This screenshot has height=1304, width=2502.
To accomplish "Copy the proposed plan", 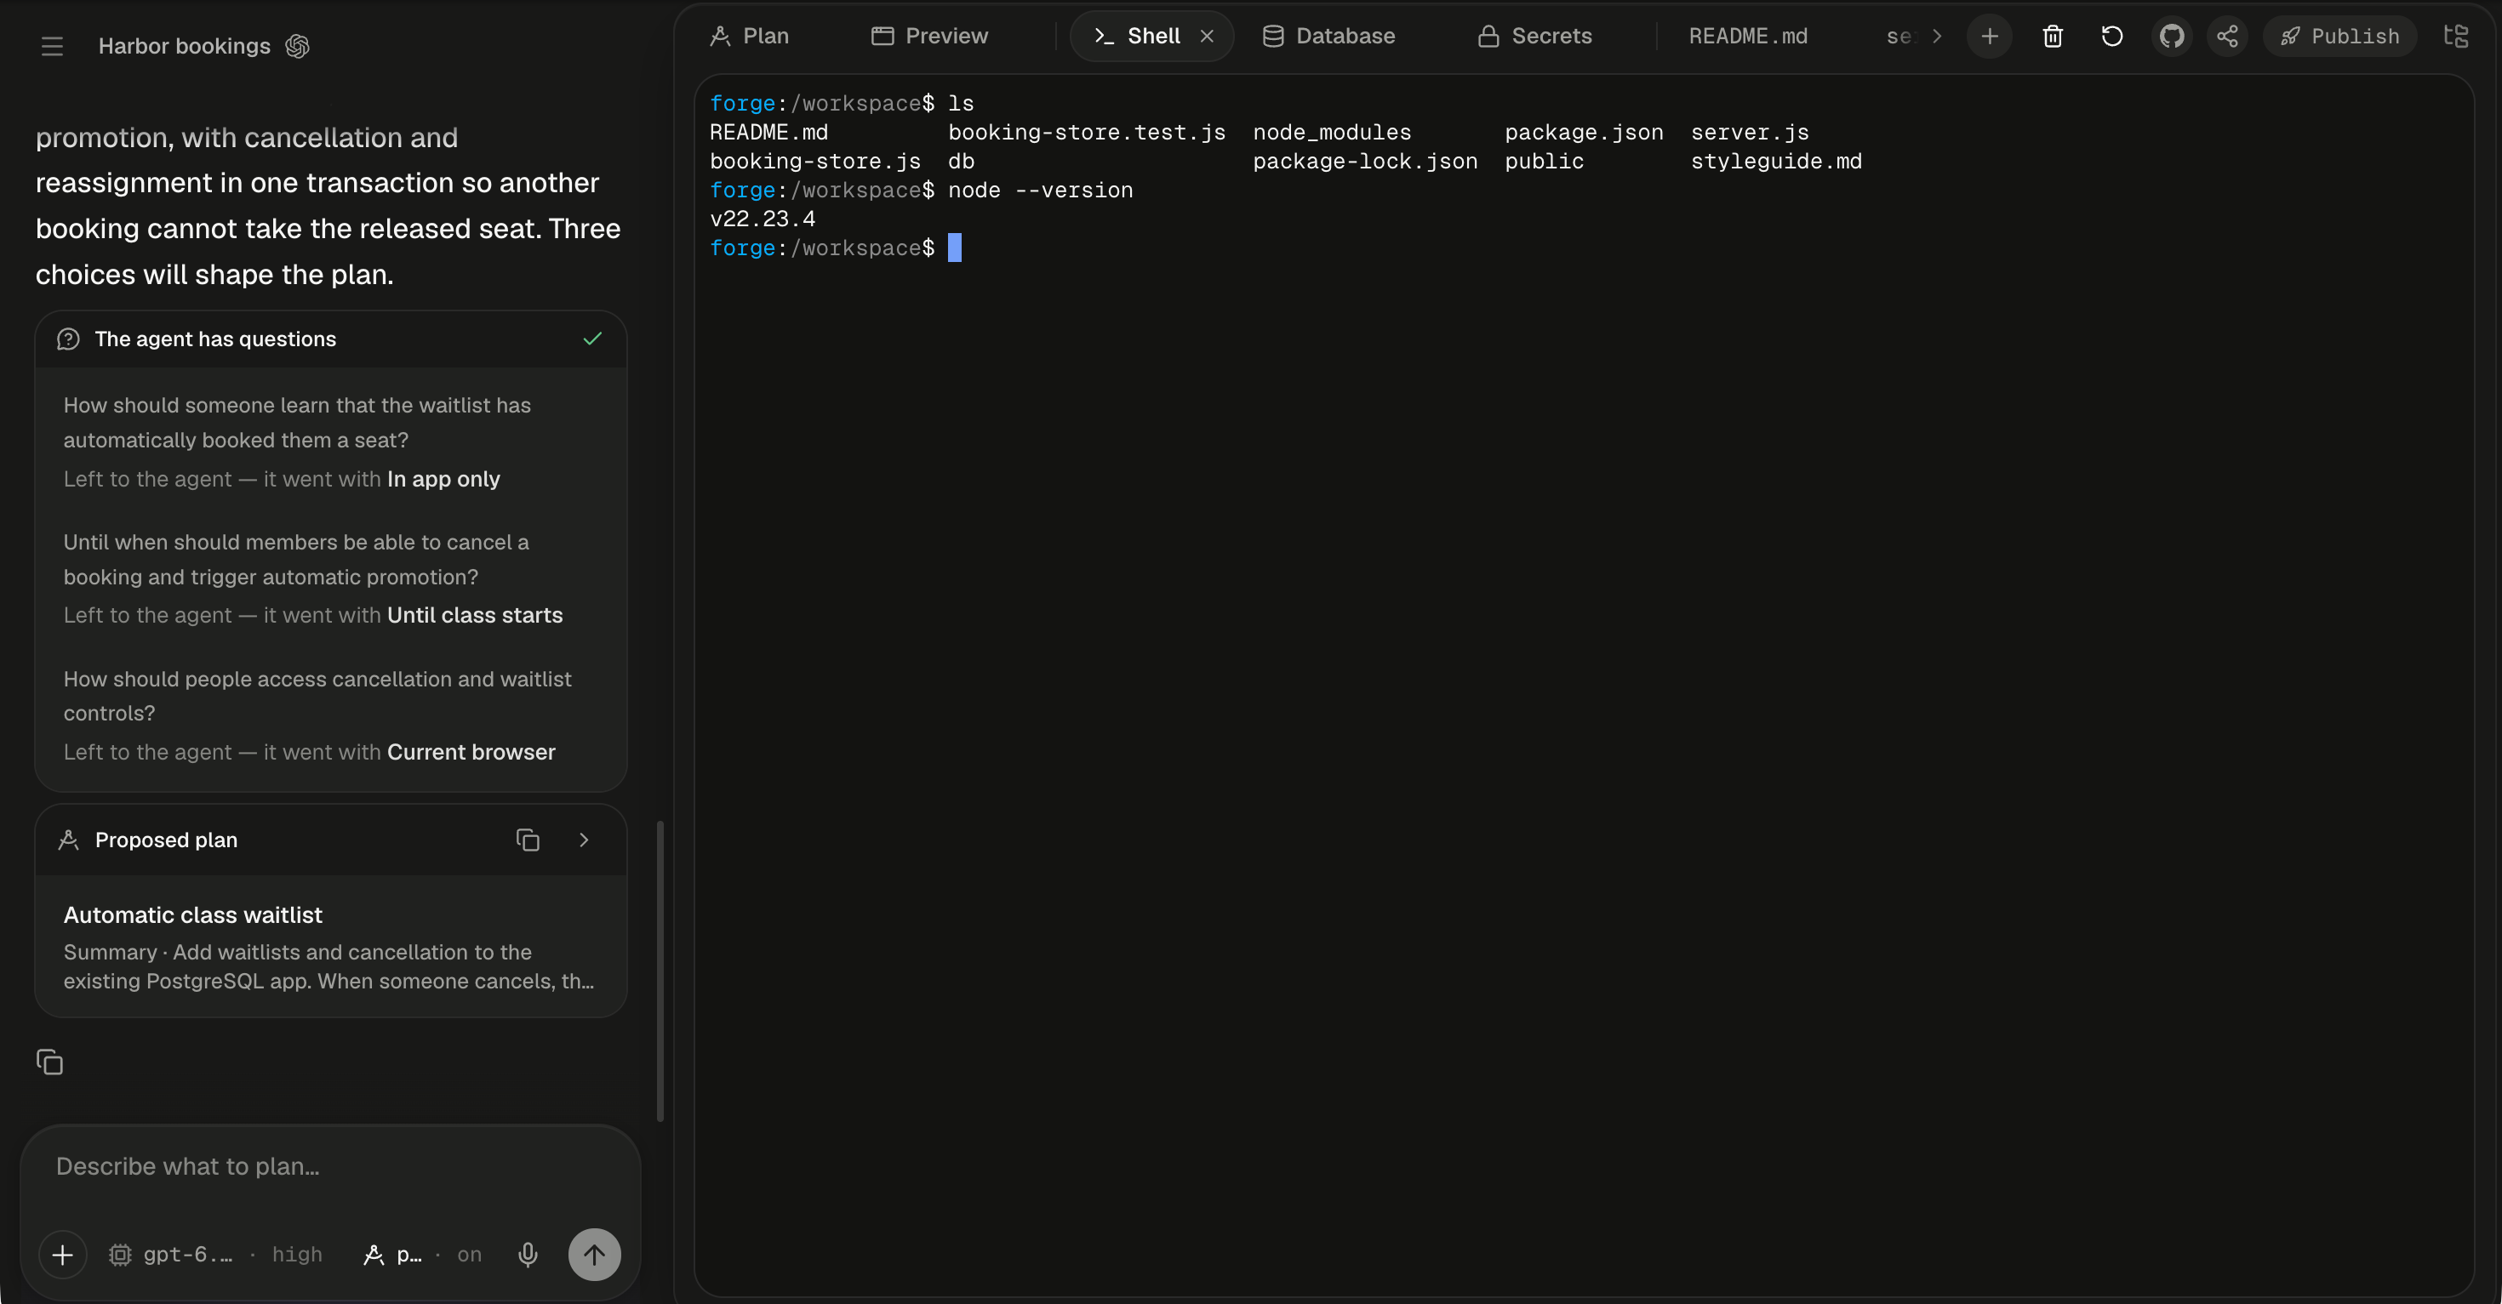I will [x=528, y=840].
